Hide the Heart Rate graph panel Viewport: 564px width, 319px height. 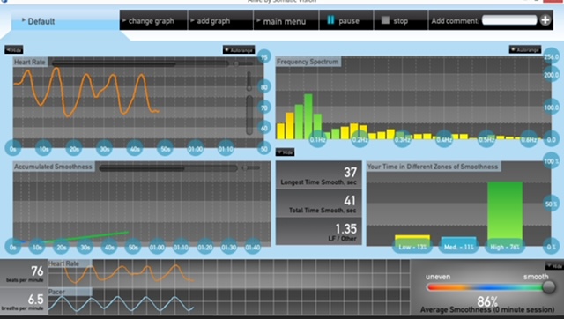point(14,49)
